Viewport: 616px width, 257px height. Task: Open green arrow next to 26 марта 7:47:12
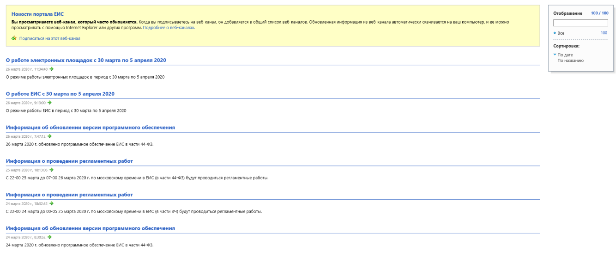(x=50, y=136)
